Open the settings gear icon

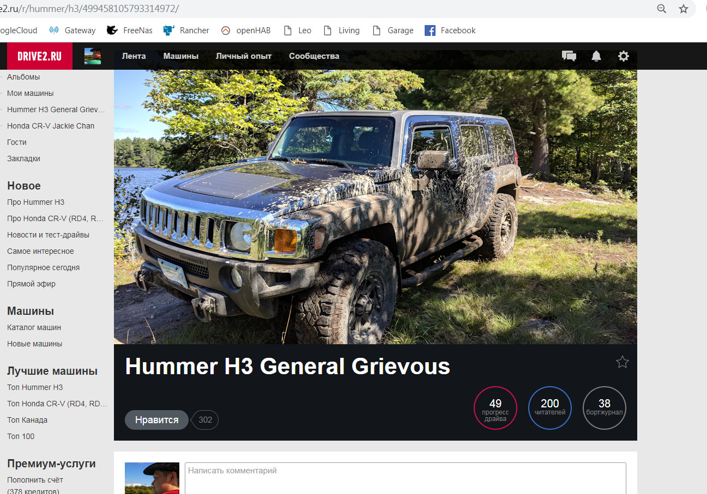tap(624, 56)
